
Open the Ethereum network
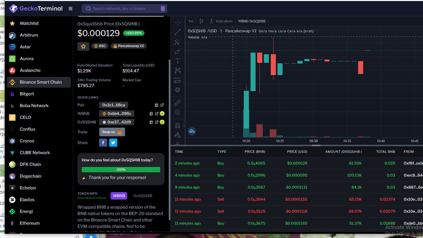click(30, 223)
